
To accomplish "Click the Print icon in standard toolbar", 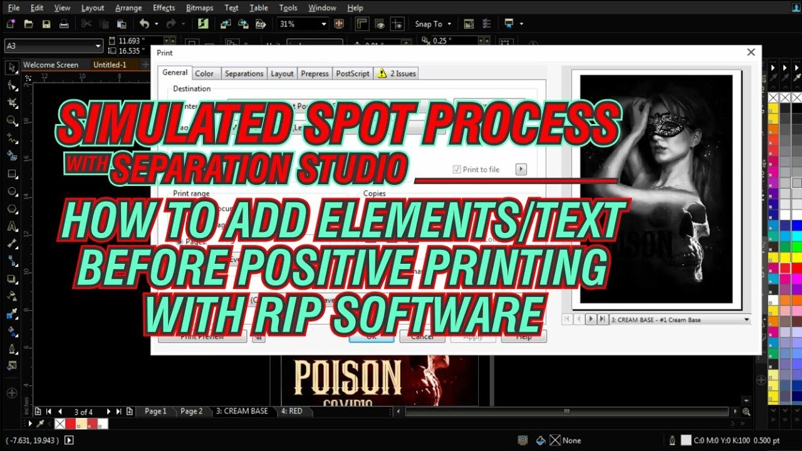I will coord(63,24).
